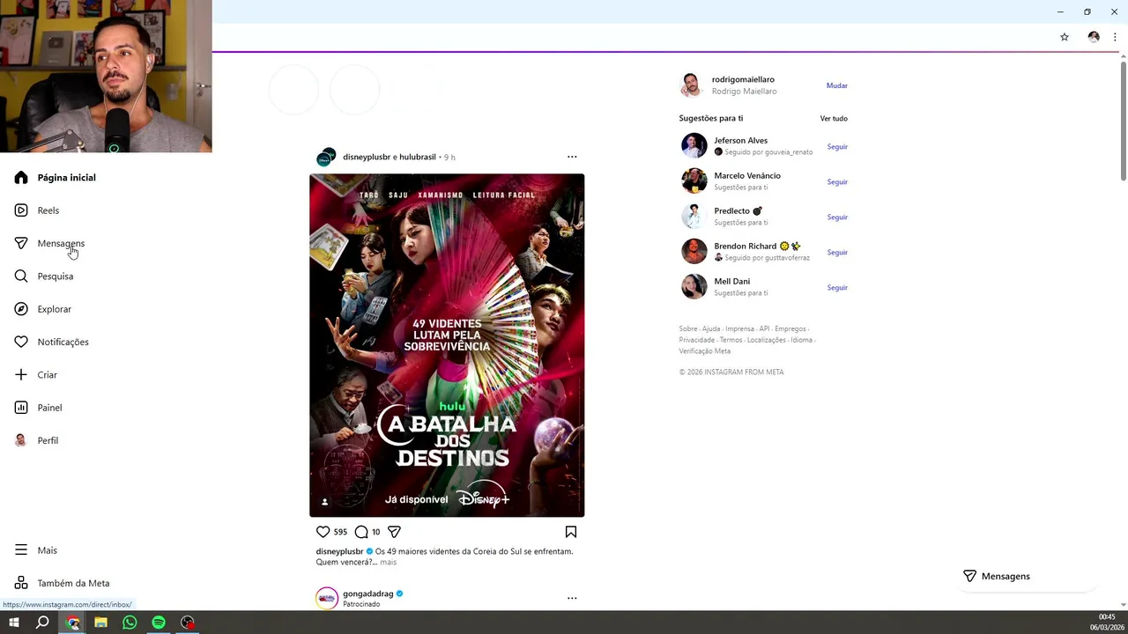Go to Página inicial in the sidebar

pos(66,178)
